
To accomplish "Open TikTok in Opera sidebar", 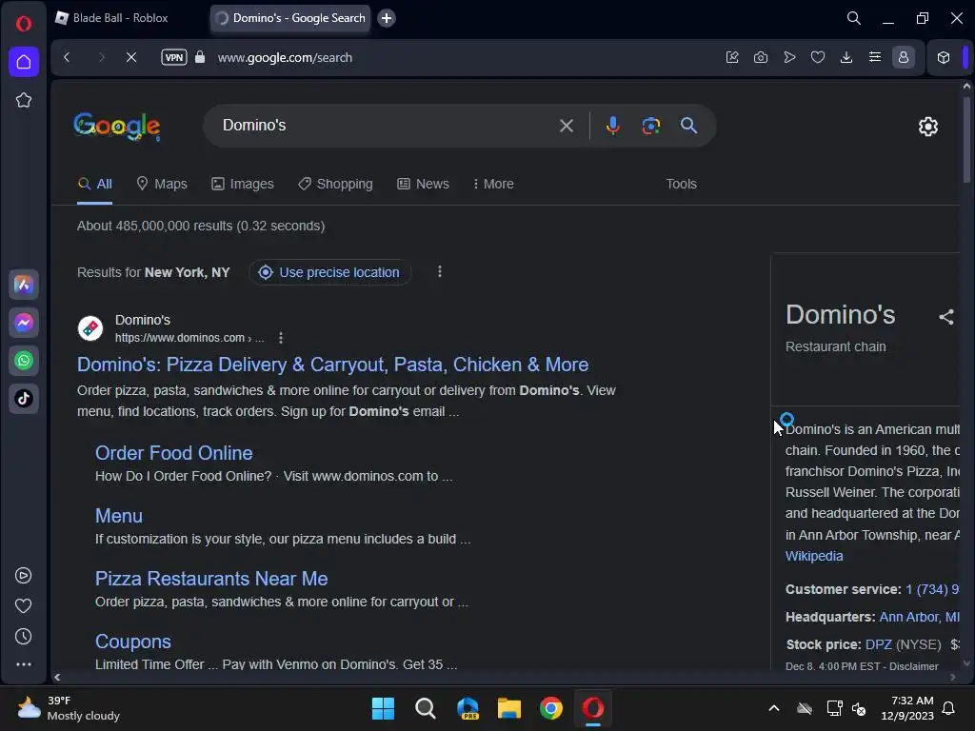I will (x=24, y=399).
